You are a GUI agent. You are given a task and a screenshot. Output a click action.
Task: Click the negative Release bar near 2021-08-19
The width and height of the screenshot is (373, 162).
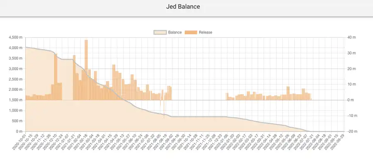coord(164,109)
